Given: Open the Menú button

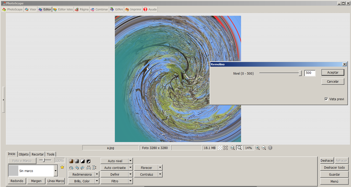Looking at the screenshot, I should 334,181.
